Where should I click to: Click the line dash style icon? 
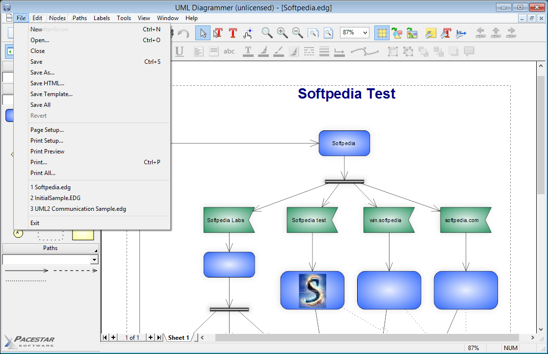(x=309, y=51)
